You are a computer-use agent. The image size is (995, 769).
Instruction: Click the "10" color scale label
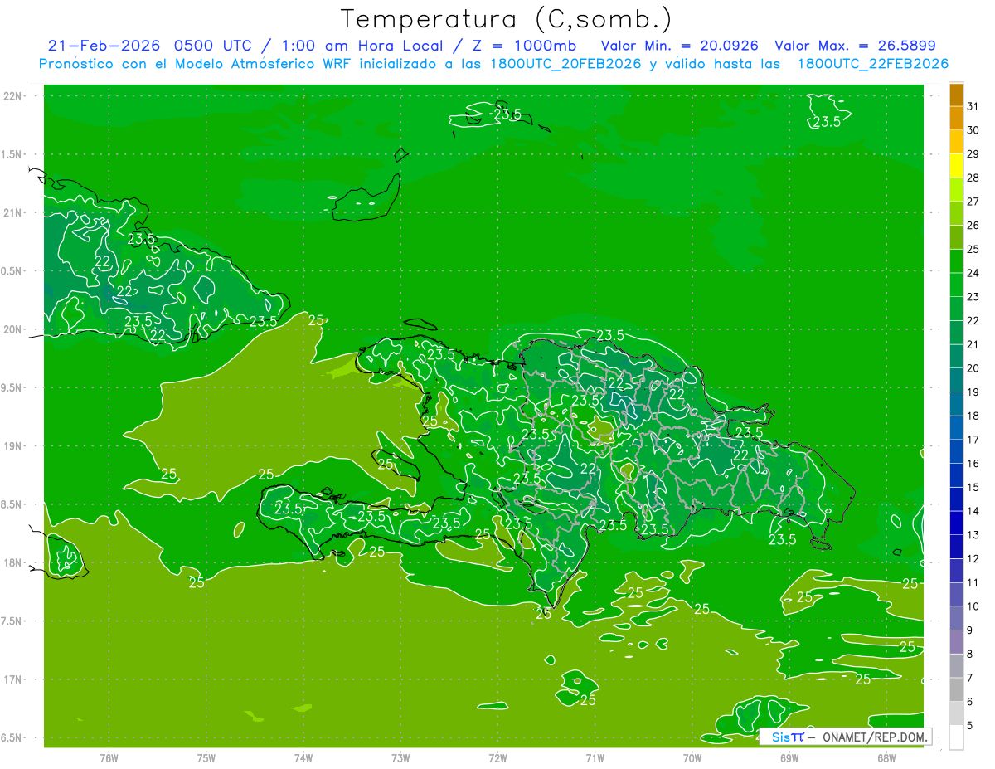pyautogui.click(x=973, y=606)
